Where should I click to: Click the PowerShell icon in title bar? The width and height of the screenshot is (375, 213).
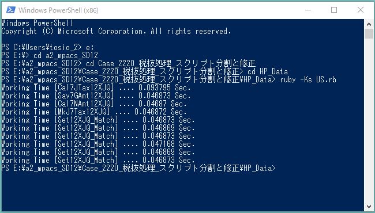11,10
